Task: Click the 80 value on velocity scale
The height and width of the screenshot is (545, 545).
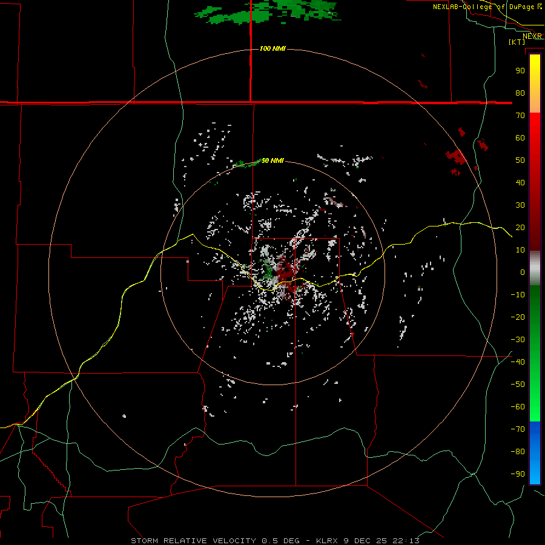Action: tap(520, 93)
